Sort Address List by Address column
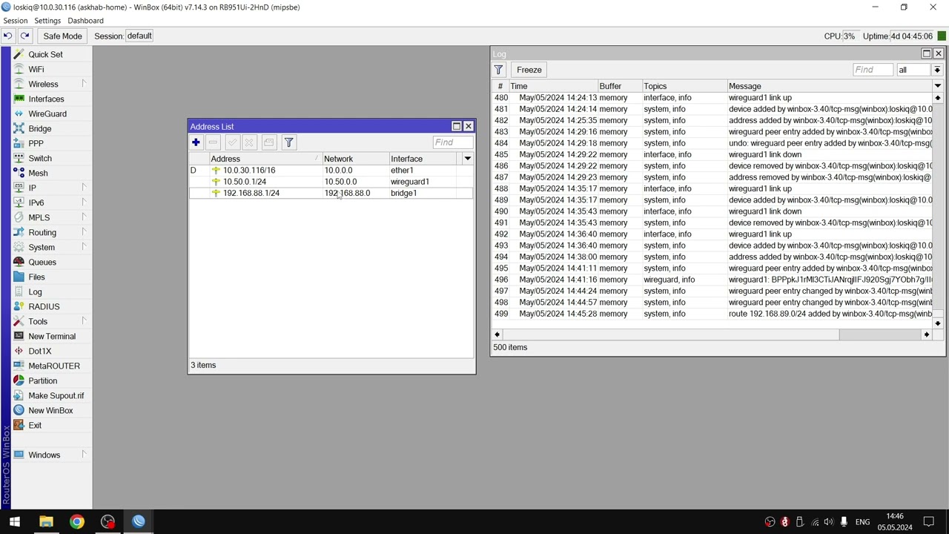The image size is (949, 534). [265, 159]
